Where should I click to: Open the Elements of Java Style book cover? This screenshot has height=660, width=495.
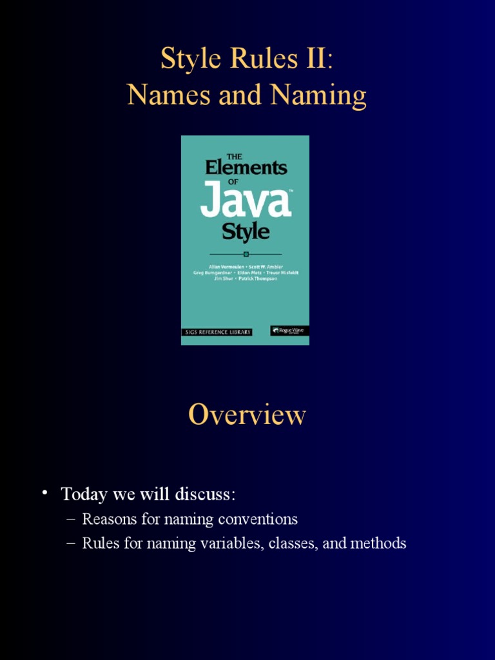(246, 240)
